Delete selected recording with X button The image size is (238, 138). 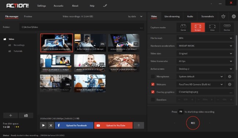pyautogui.click(x=51, y=126)
